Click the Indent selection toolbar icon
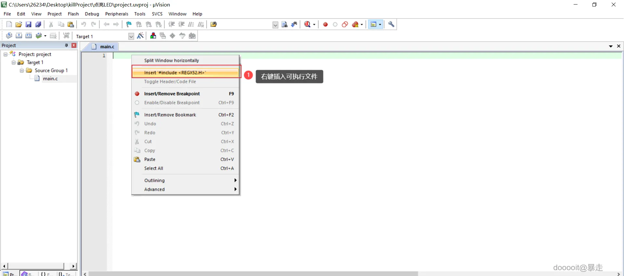Image resolution: width=624 pixels, height=276 pixels. coord(172,24)
